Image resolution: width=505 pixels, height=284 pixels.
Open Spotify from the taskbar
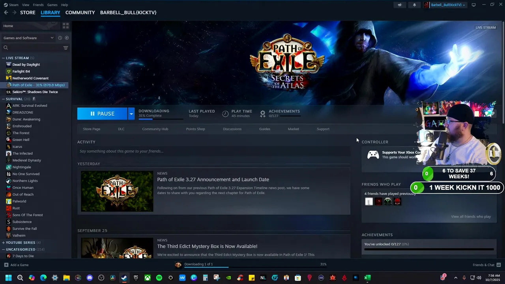(x=159, y=278)
